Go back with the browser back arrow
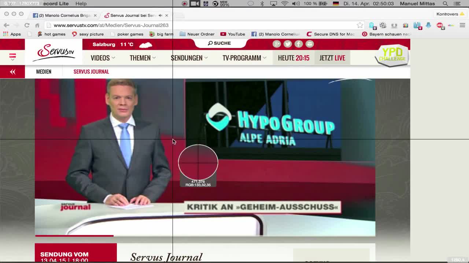This screenshot has height=263, width=469. [x=6, y=25]
